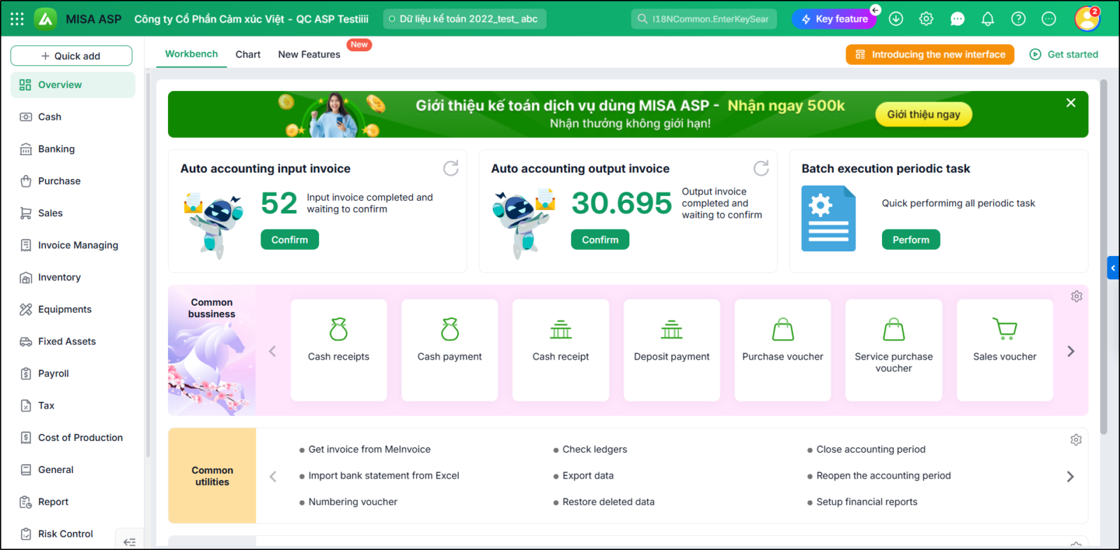The image size is (1120, 550).
Task: Open the Sales voucher shortcut
Action: click(1004, 350)
